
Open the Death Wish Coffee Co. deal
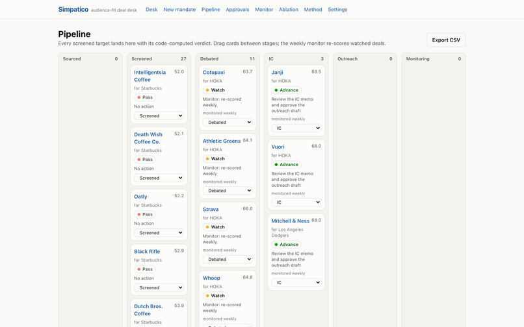point(148,138)
